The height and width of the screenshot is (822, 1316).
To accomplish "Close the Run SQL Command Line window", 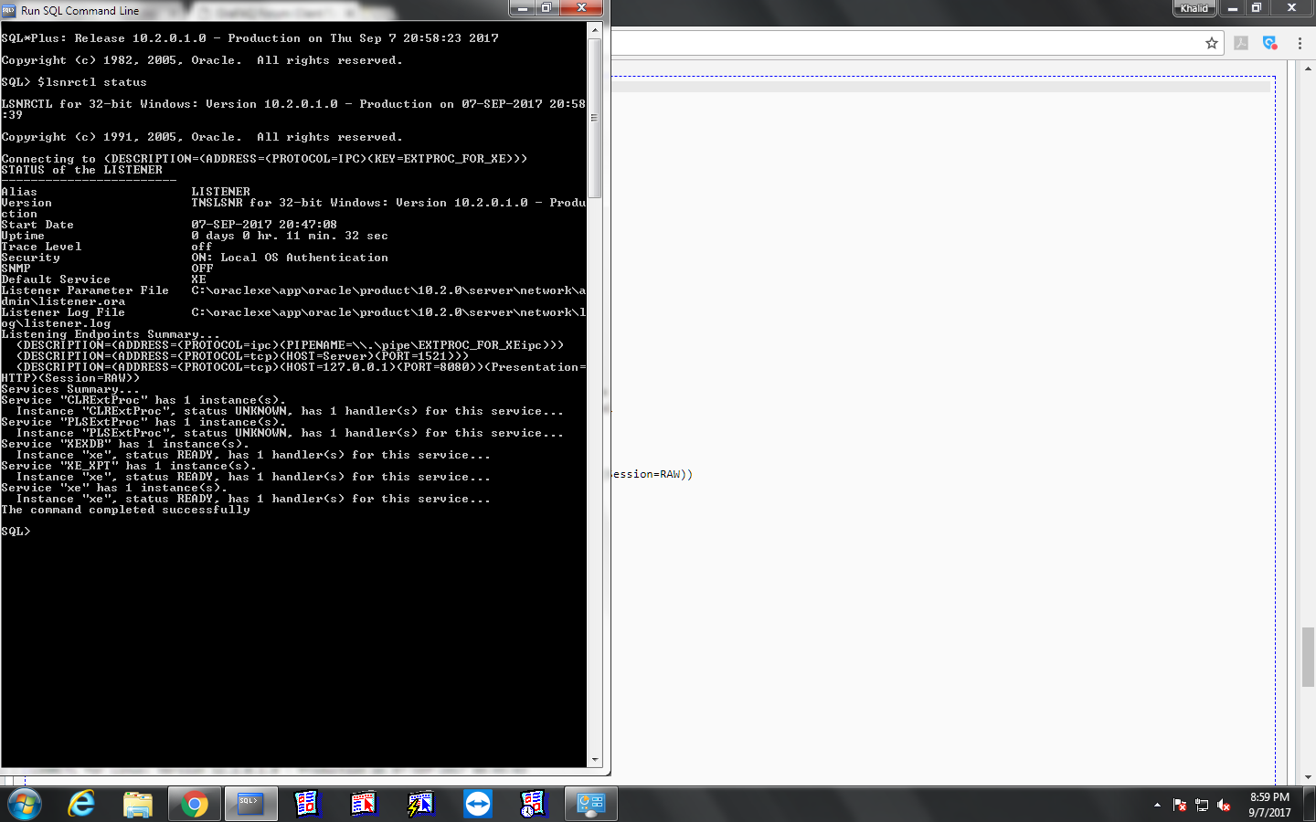I will click(581, 8).
